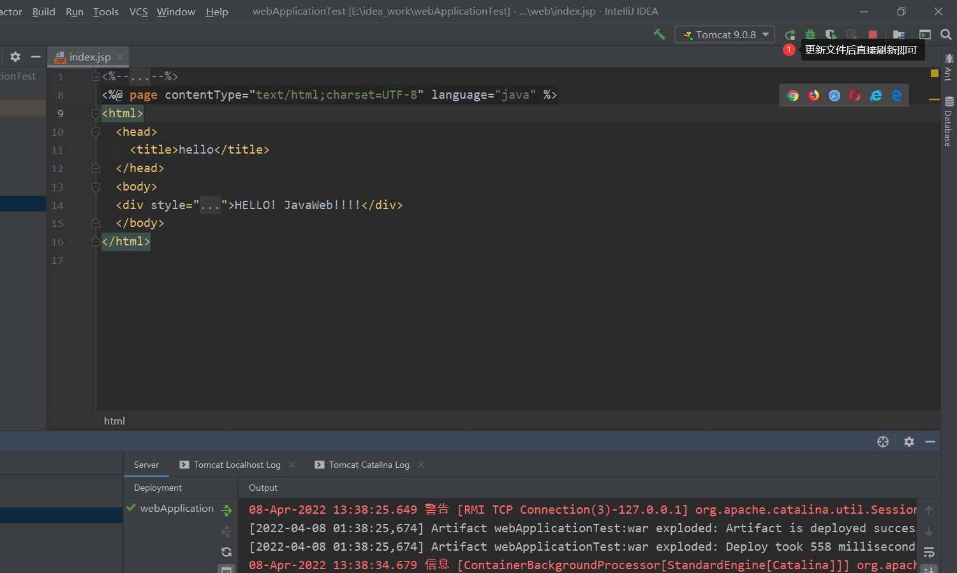Viewport: 957px width, 573px height.
Task: Click the Output column header
Action: point(263,488)
